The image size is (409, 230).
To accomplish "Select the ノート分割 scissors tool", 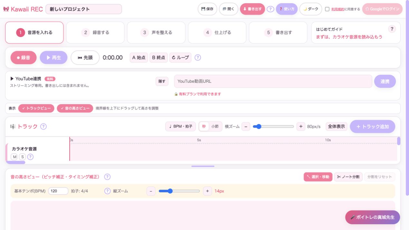I will 348,177.
